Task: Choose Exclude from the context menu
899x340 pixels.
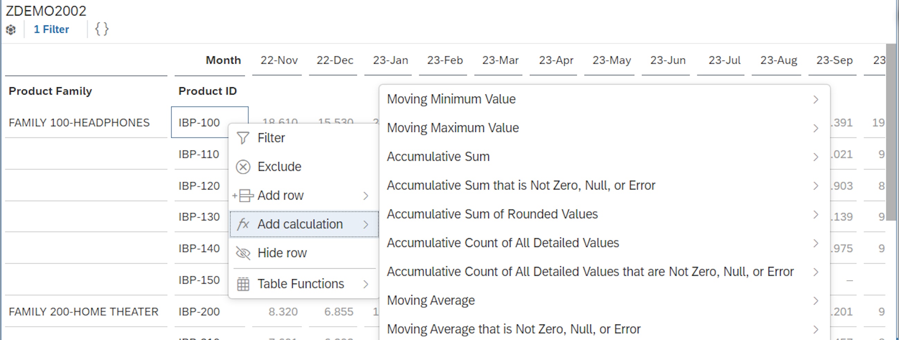Action: 279,167
